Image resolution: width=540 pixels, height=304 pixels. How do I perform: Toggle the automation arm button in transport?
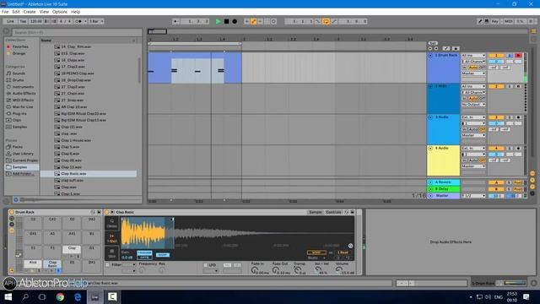click(254, 21)
